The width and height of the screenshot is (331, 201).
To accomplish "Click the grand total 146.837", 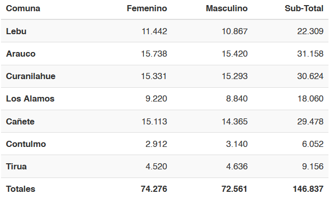I will [x=308, y=189].
